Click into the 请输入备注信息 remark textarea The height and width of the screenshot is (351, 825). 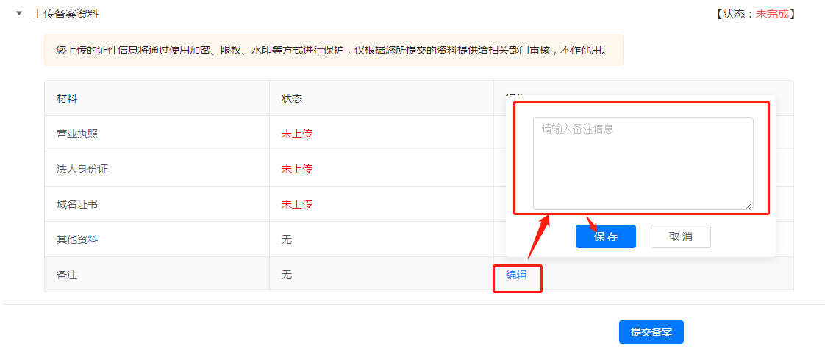pyautogui.click(x=643, y=164)
